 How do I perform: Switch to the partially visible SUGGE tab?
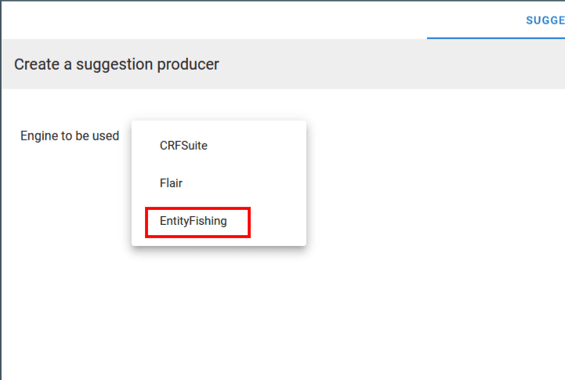pyautogui.click(x=544, y=20)
